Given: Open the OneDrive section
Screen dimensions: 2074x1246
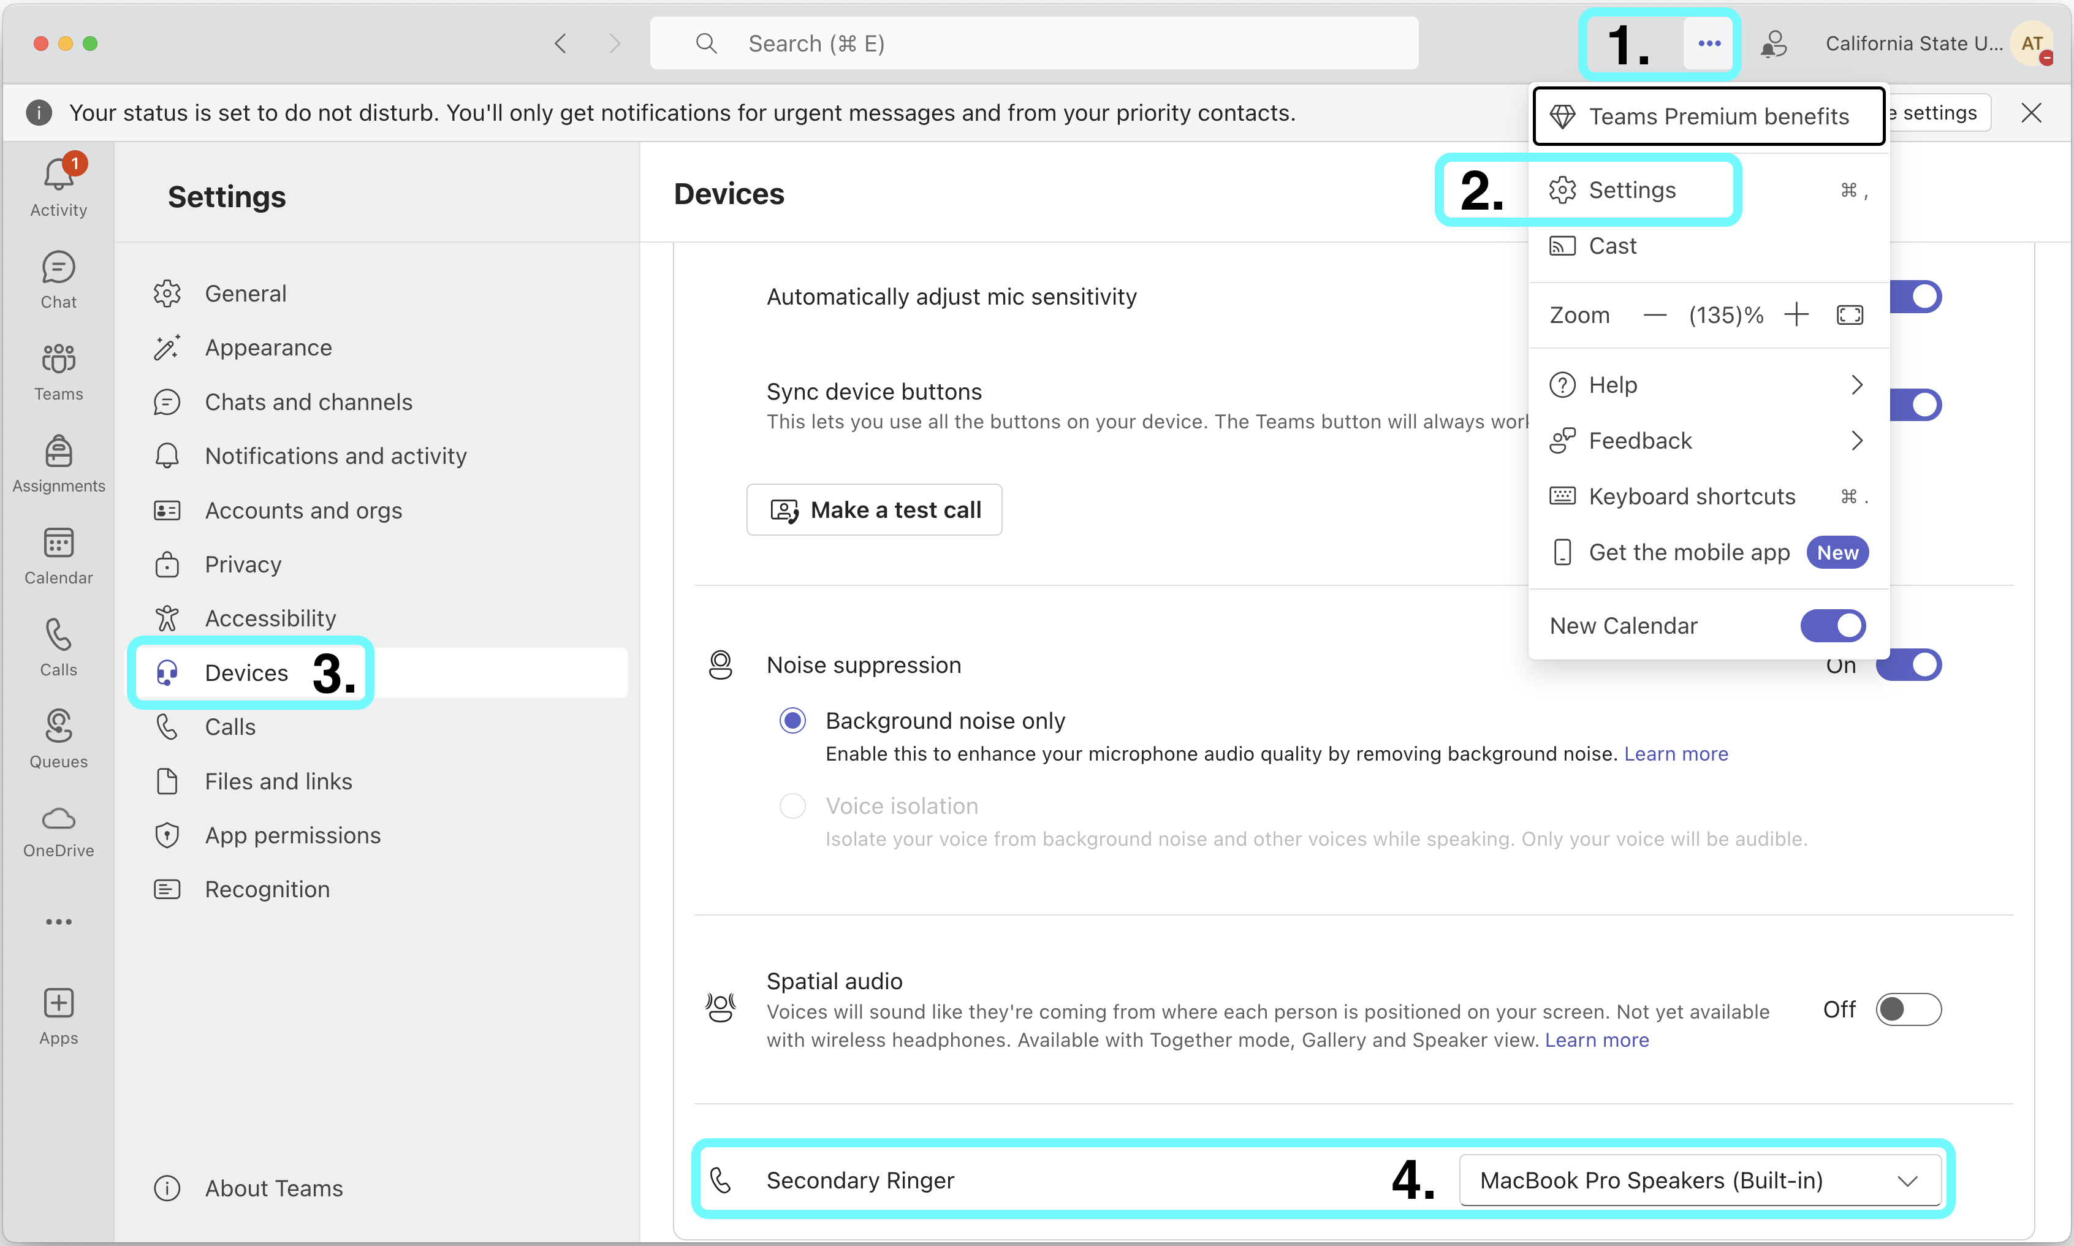Looking at the screenshot, I should click(57, 830).
